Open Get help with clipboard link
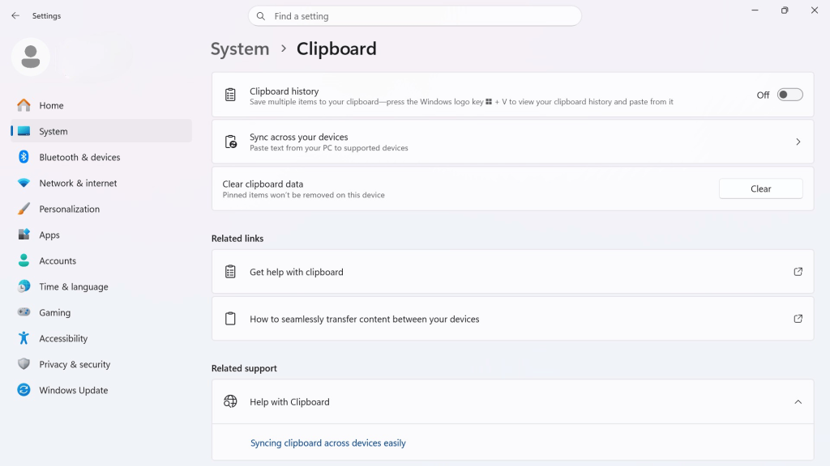The width and height of the screenshot is (830, 466). 512,272
